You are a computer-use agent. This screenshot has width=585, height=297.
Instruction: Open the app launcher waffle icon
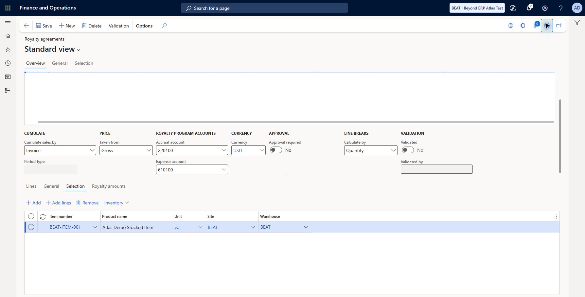click(8, 8)
